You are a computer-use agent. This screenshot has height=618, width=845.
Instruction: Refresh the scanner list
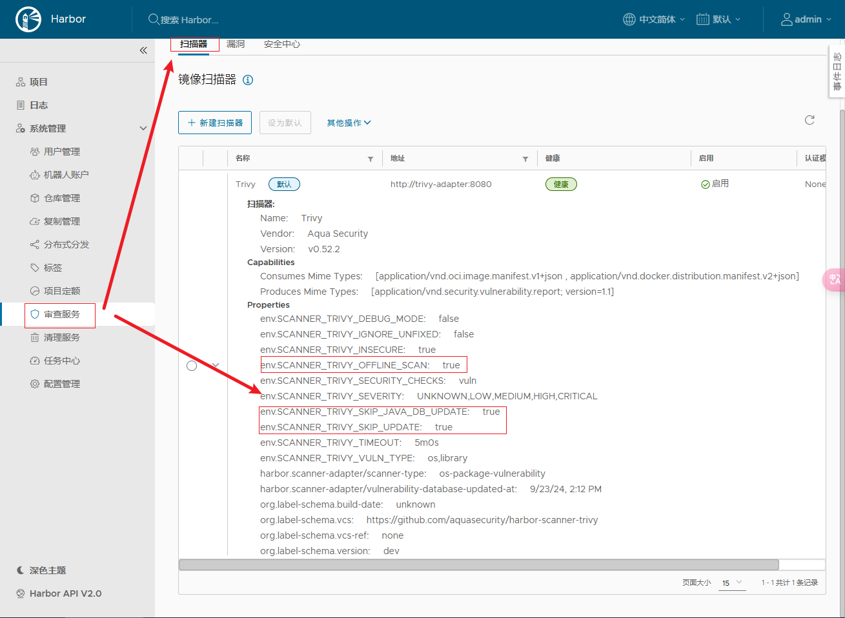tap(809, 120)
